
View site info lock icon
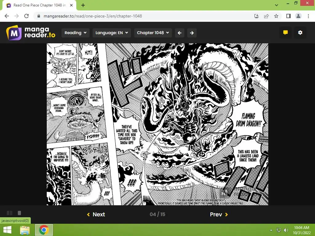[39, 16]
